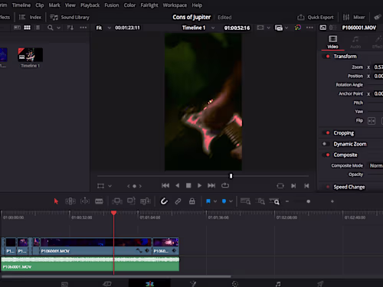Stop playback
This screenshot has height=287, width=383.
[x=188, y=186]
